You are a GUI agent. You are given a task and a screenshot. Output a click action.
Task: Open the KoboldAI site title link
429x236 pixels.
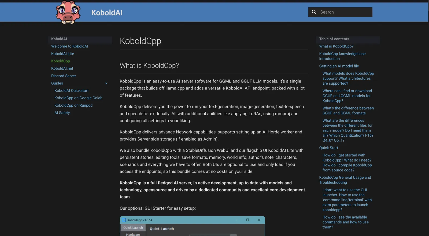107,13
